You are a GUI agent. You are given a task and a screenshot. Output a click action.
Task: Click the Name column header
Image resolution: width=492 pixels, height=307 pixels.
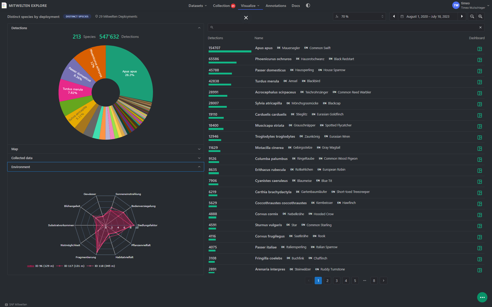coord(259,38)
